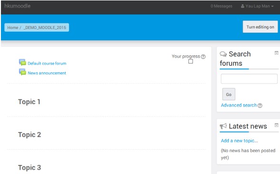280x174 pixels.
Task: Click the Topic 2 heading
Action: 29,135
